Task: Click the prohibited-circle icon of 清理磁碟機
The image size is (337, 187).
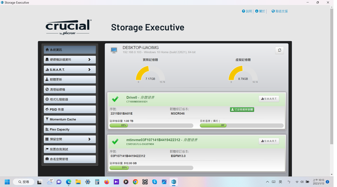Action: pos(47,90)
